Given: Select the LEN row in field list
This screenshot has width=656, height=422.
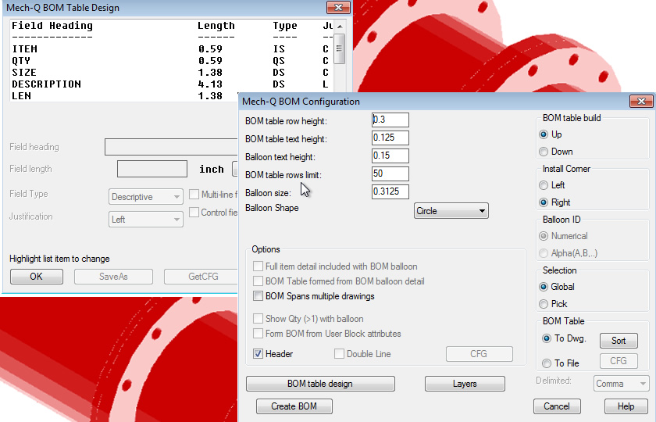Looking at the screenshot, I should click(172, 96).
